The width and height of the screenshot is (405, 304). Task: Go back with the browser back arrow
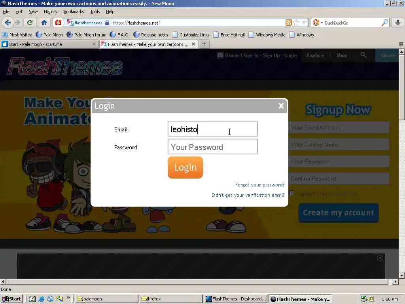[x=8, y=23]
